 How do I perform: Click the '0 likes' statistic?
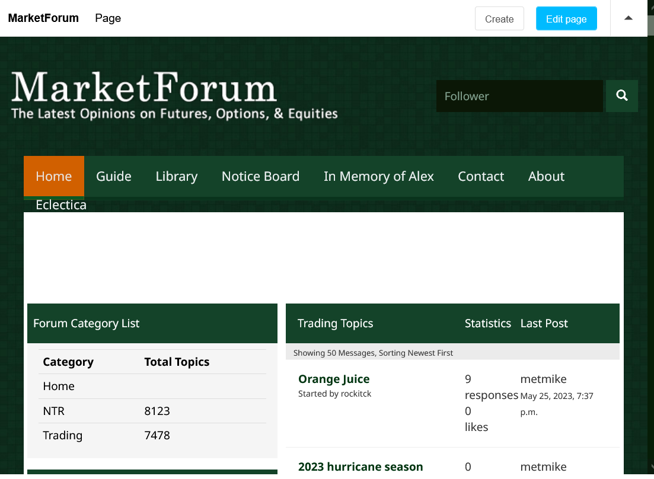pyautogui.click(x=476, y=419)
